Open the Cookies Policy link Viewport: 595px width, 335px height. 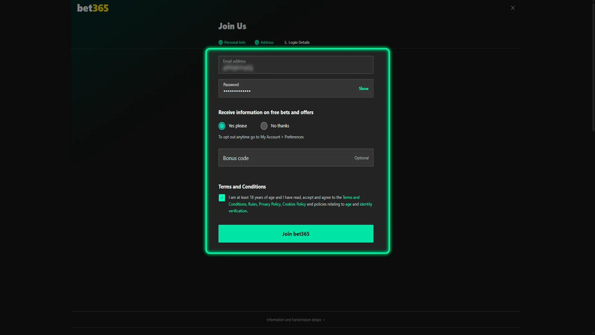pyautogui.click(x=294, y=204)
